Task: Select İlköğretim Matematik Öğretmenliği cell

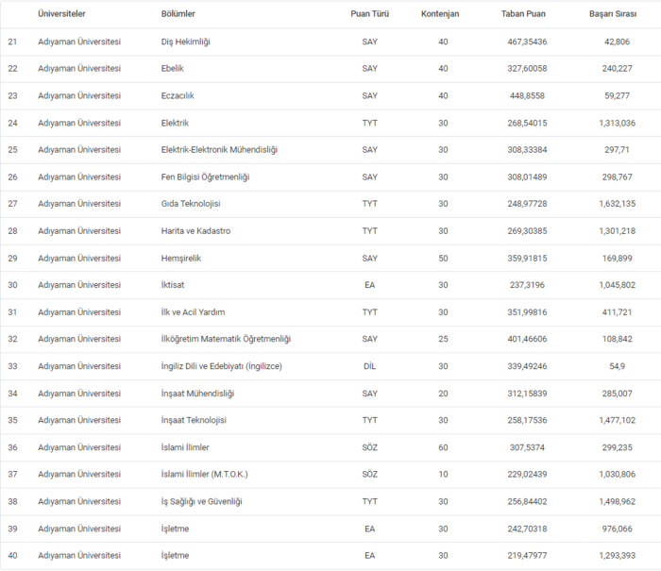Action: (226, 339)
